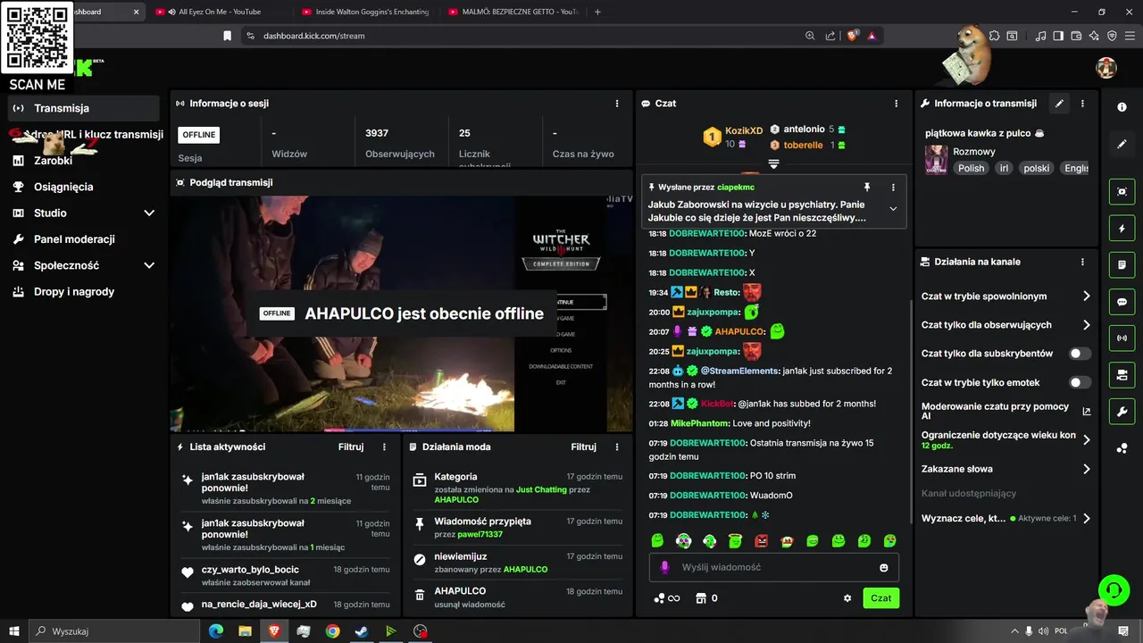The image size is (1143, 643).
Task: Open Czat panel three-dot menu
Action: [897, 104]
